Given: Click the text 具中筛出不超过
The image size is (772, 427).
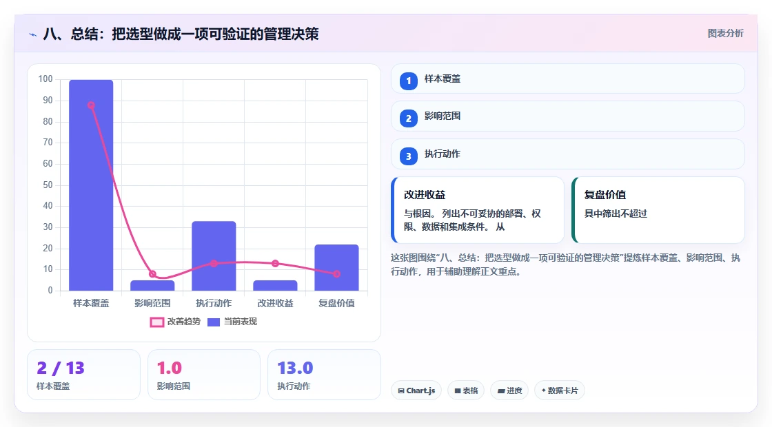Looking at the screenshot, I should point(616,213).
